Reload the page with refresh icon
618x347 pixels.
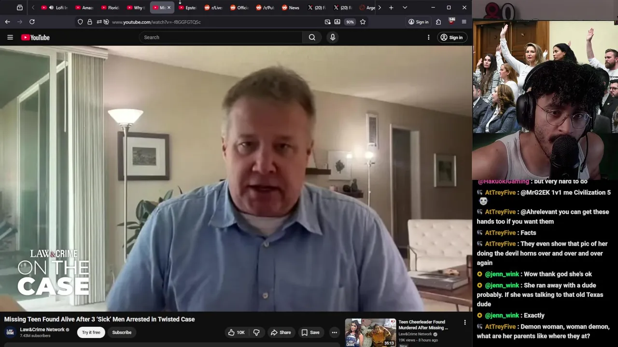32,22
